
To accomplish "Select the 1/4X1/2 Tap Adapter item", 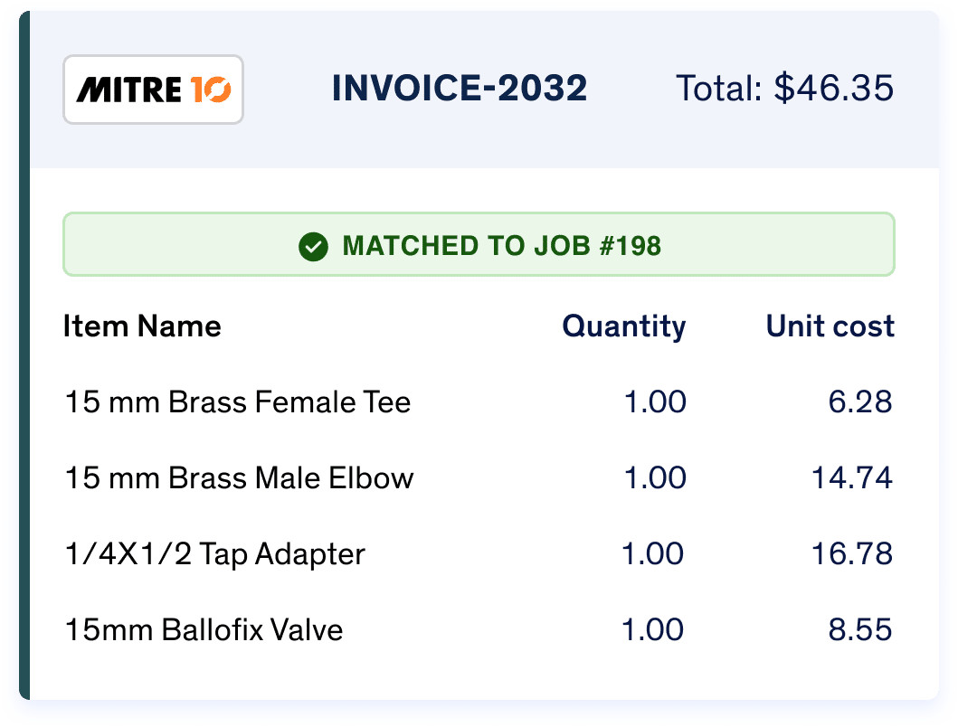I will pos(214,553).
